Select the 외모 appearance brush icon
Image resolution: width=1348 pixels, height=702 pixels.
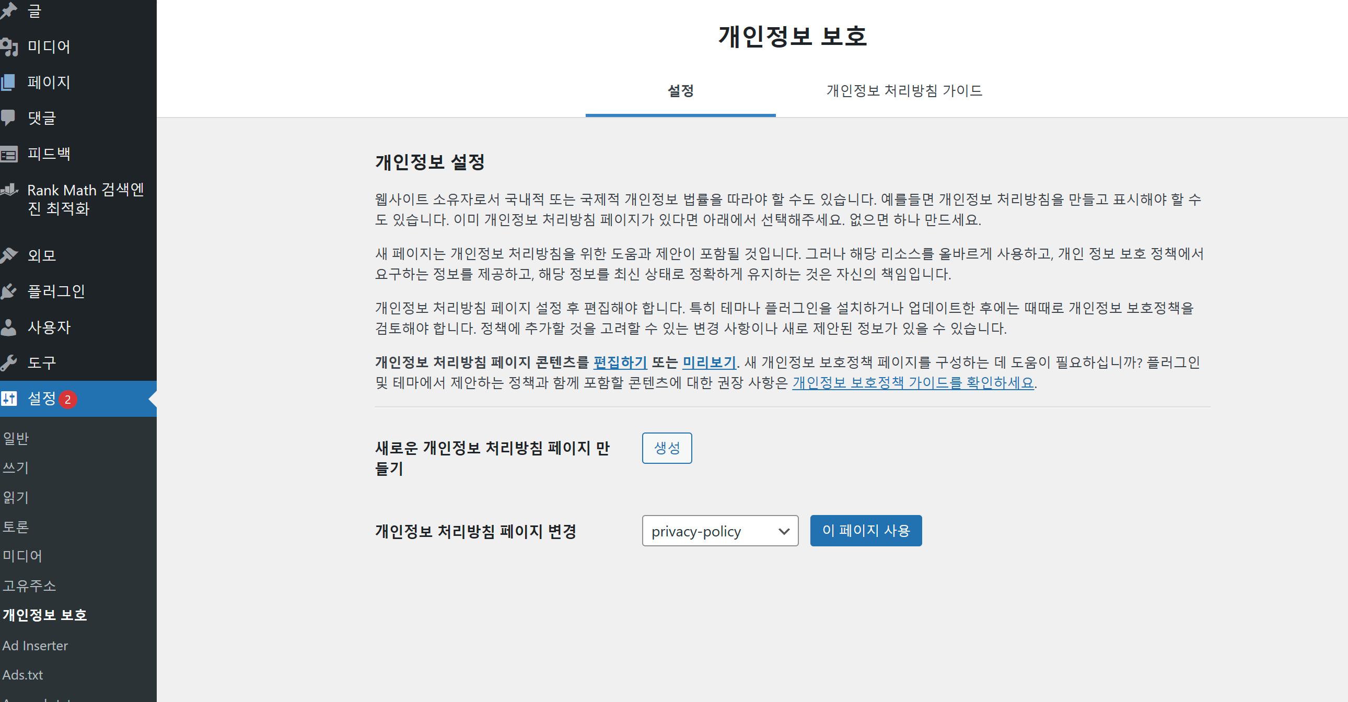pyautogui.click(x=10, y=255)
